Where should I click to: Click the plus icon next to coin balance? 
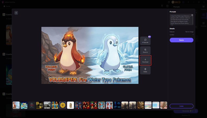click(179, 2)
